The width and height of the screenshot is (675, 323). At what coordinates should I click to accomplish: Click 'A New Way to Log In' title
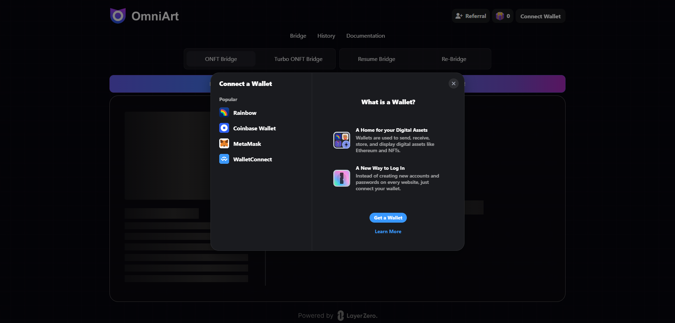pyautogui.click(x=380, y=168)
